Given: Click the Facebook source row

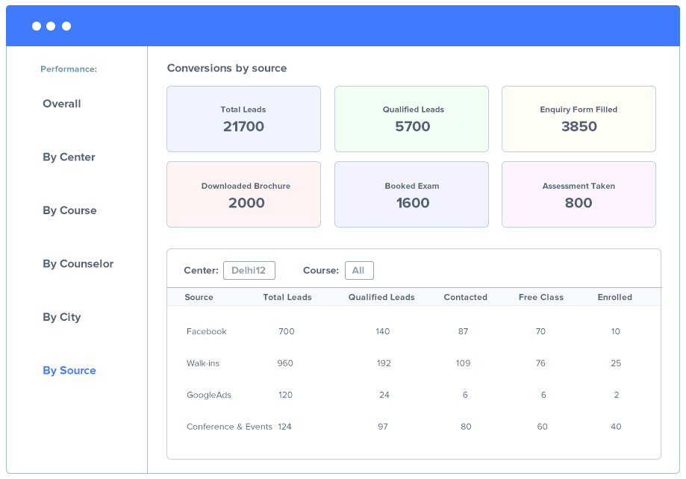Looking at the screenshot, I should (207, 331).
